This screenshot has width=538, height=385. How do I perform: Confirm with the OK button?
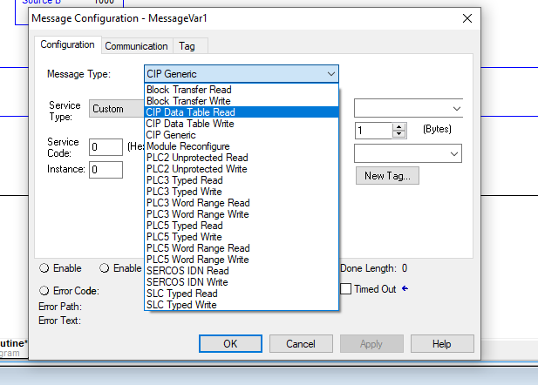pyautogui.click(x=230, y=344)
